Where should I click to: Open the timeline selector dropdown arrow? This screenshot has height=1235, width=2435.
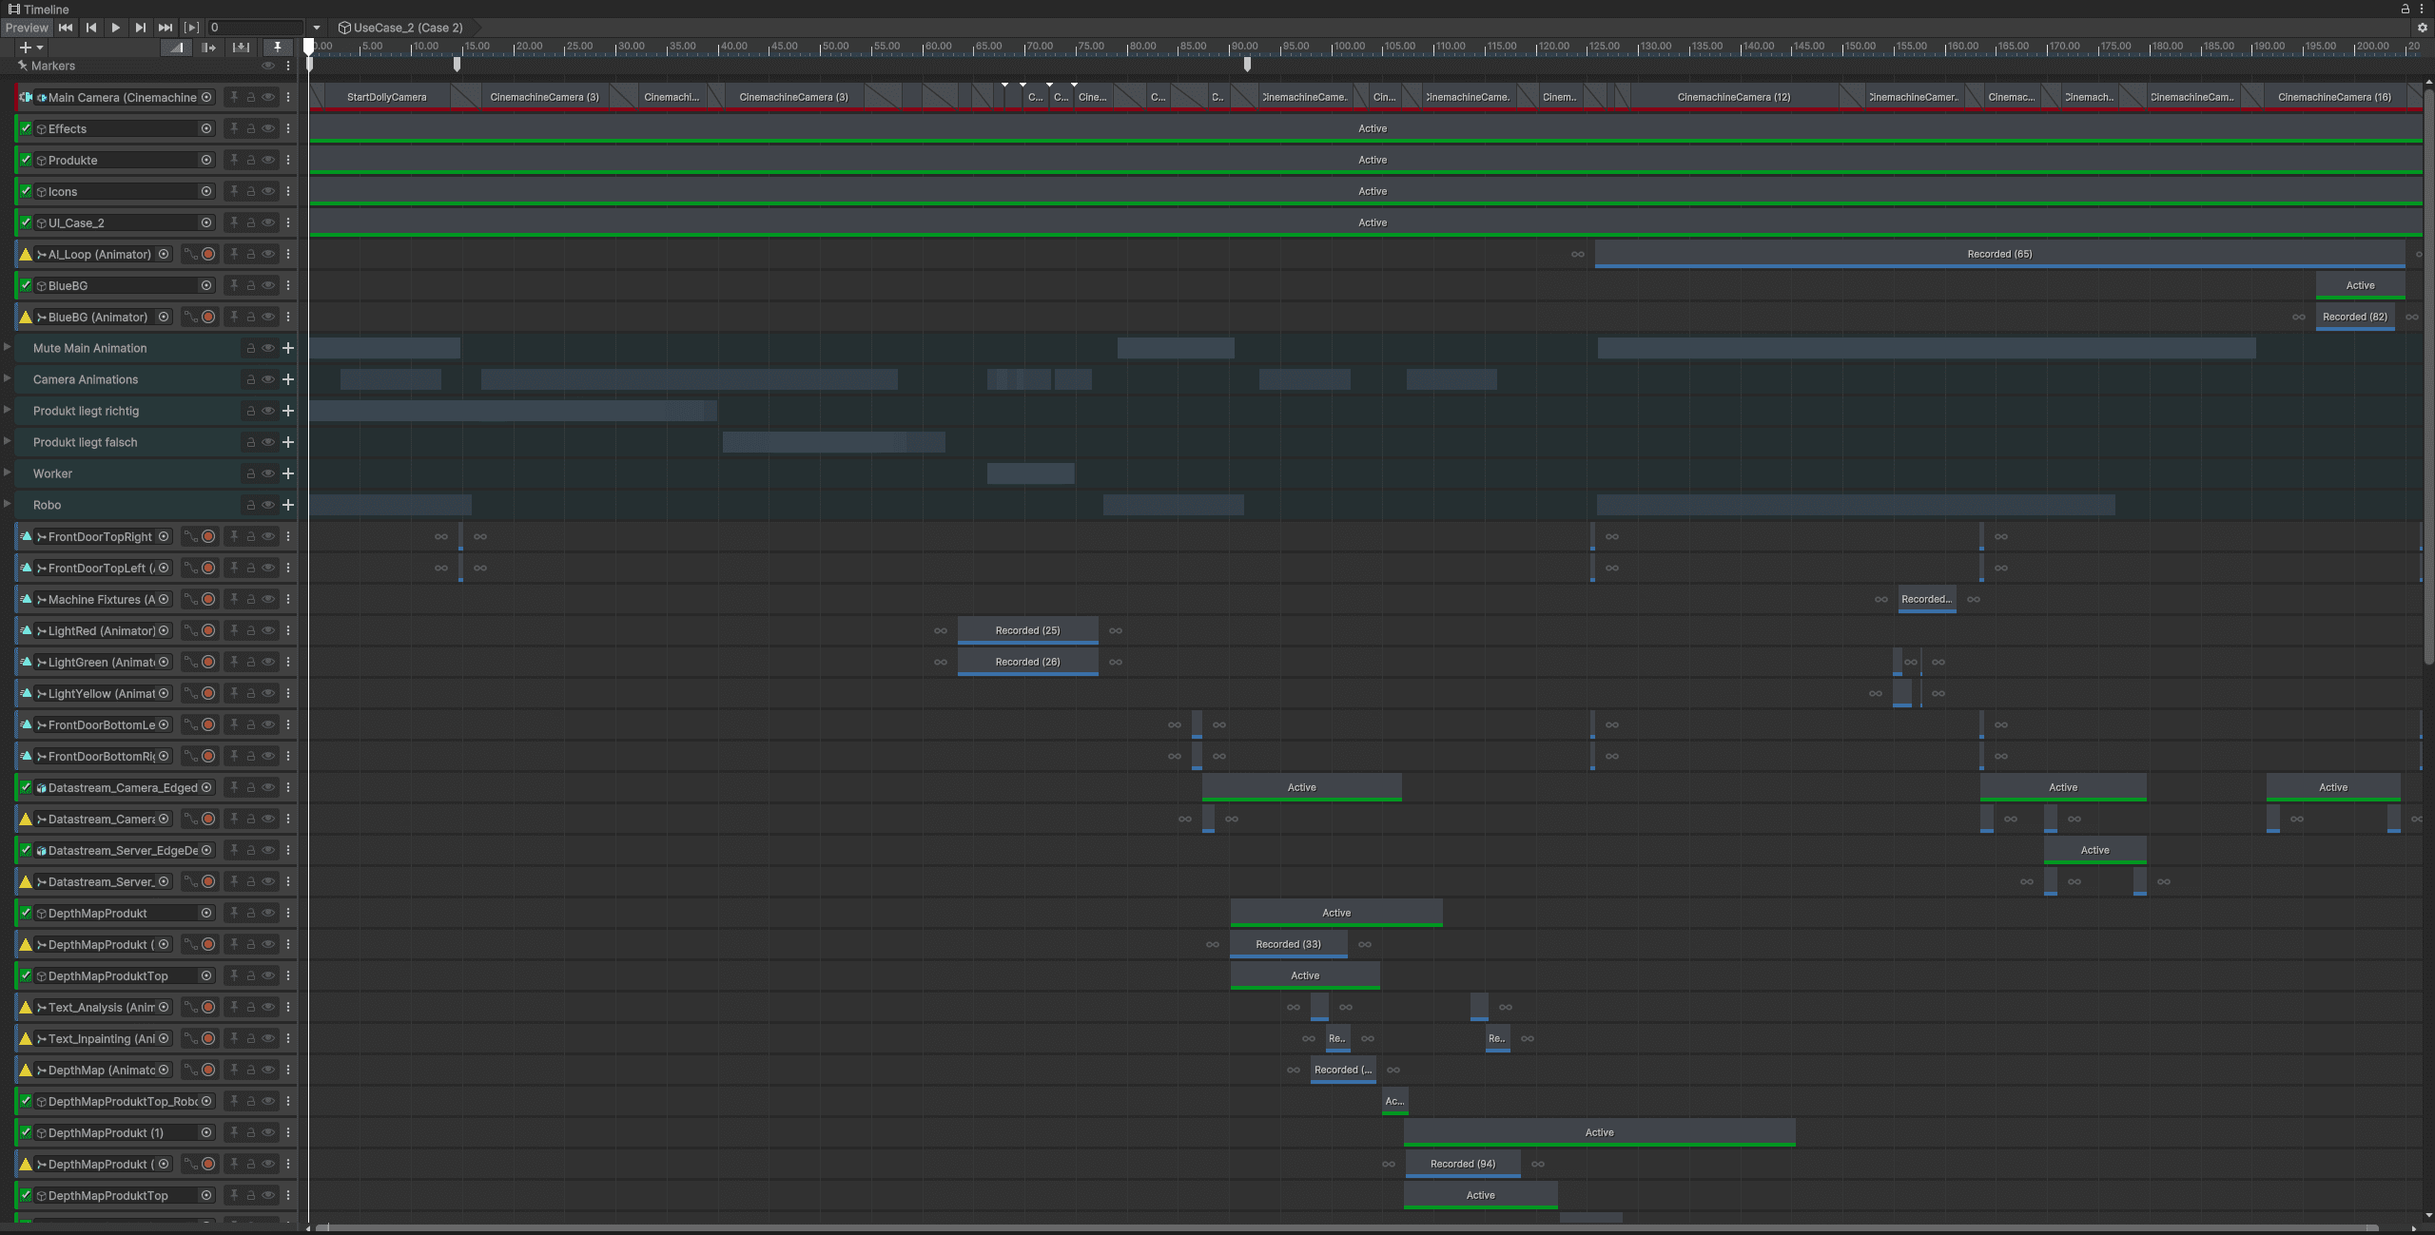tap(317, 28)
